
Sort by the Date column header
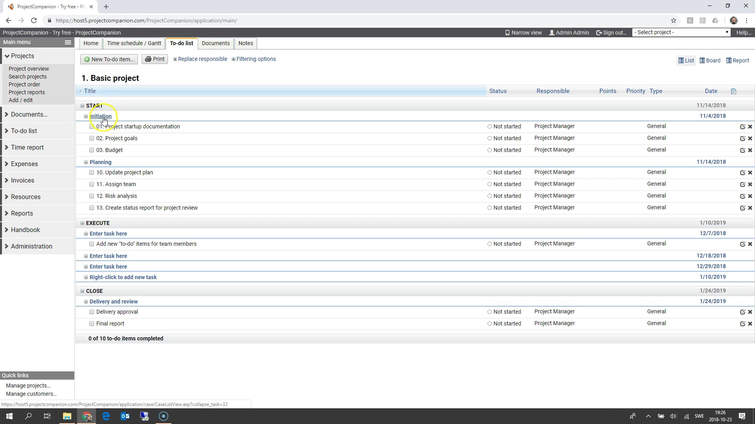(711, 91)
